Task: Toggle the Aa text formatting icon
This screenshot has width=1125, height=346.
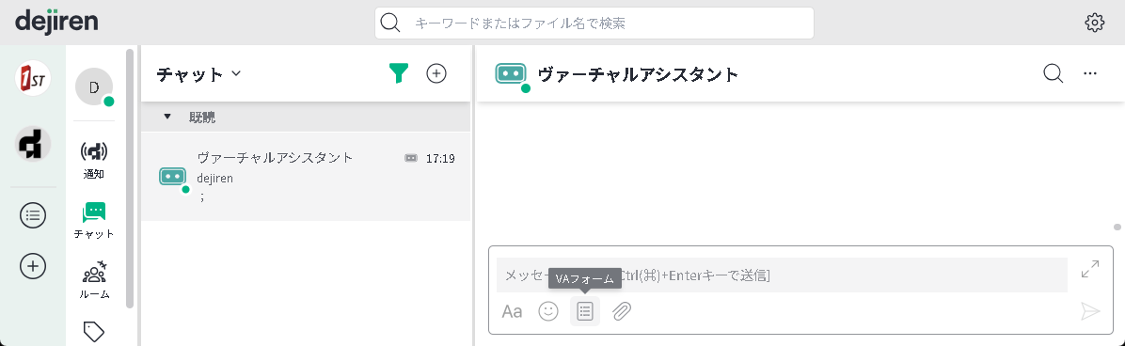Action: pos(513,311)
